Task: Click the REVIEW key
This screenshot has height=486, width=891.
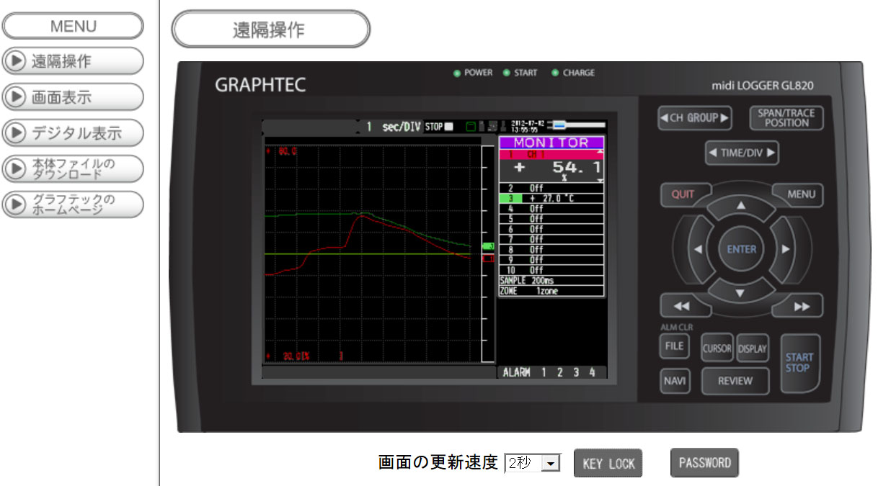Action: point(735,381)
